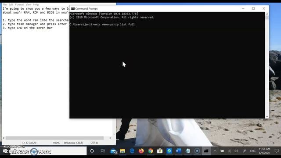The image size is (281, 158).
Task: Open File Explorer from the taskbar
Action: [x=122, y=151]
